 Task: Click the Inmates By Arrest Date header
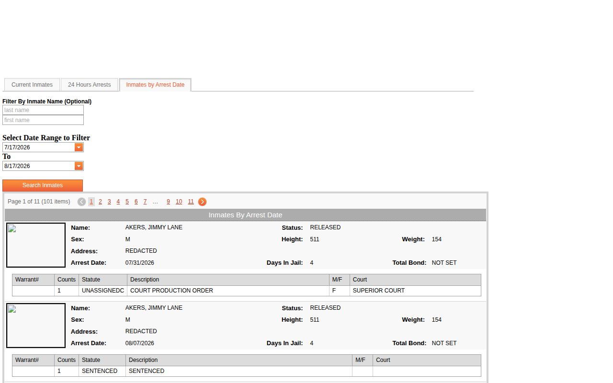coord(245,215)
